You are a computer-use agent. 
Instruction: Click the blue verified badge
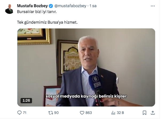tap(51, 6)
